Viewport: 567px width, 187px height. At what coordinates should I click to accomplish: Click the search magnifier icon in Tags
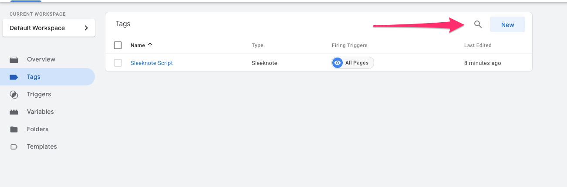point(478,24)
